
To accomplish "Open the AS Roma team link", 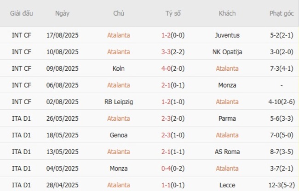I will click(227, 152).
